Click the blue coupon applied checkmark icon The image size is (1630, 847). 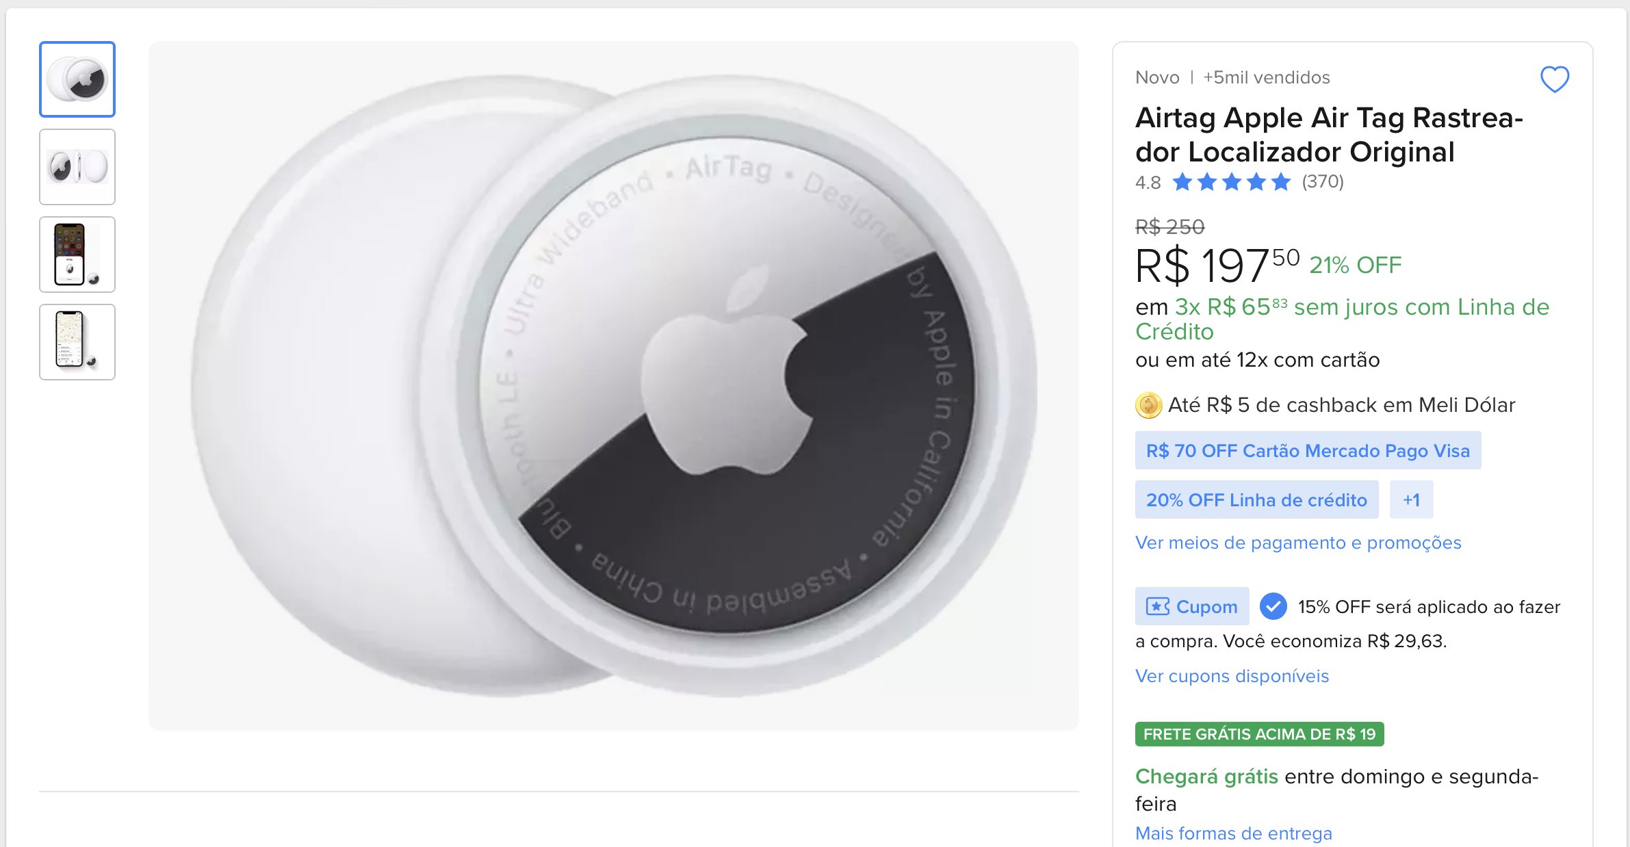point(1273,606)
